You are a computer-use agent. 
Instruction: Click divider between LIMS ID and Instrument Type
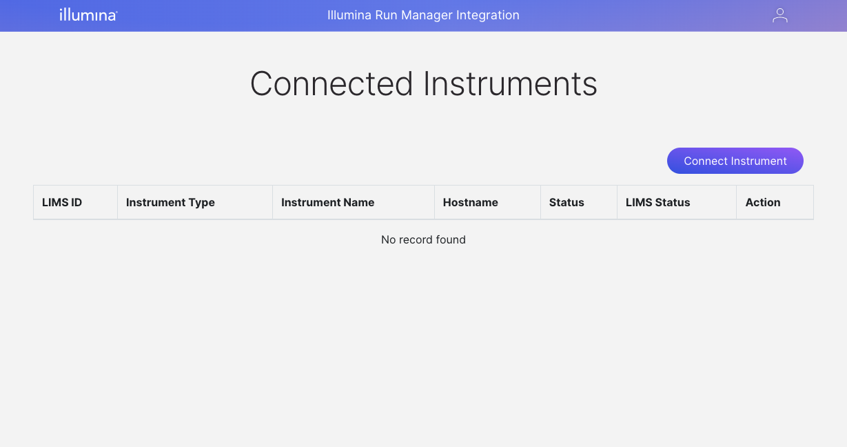(117, 202)
